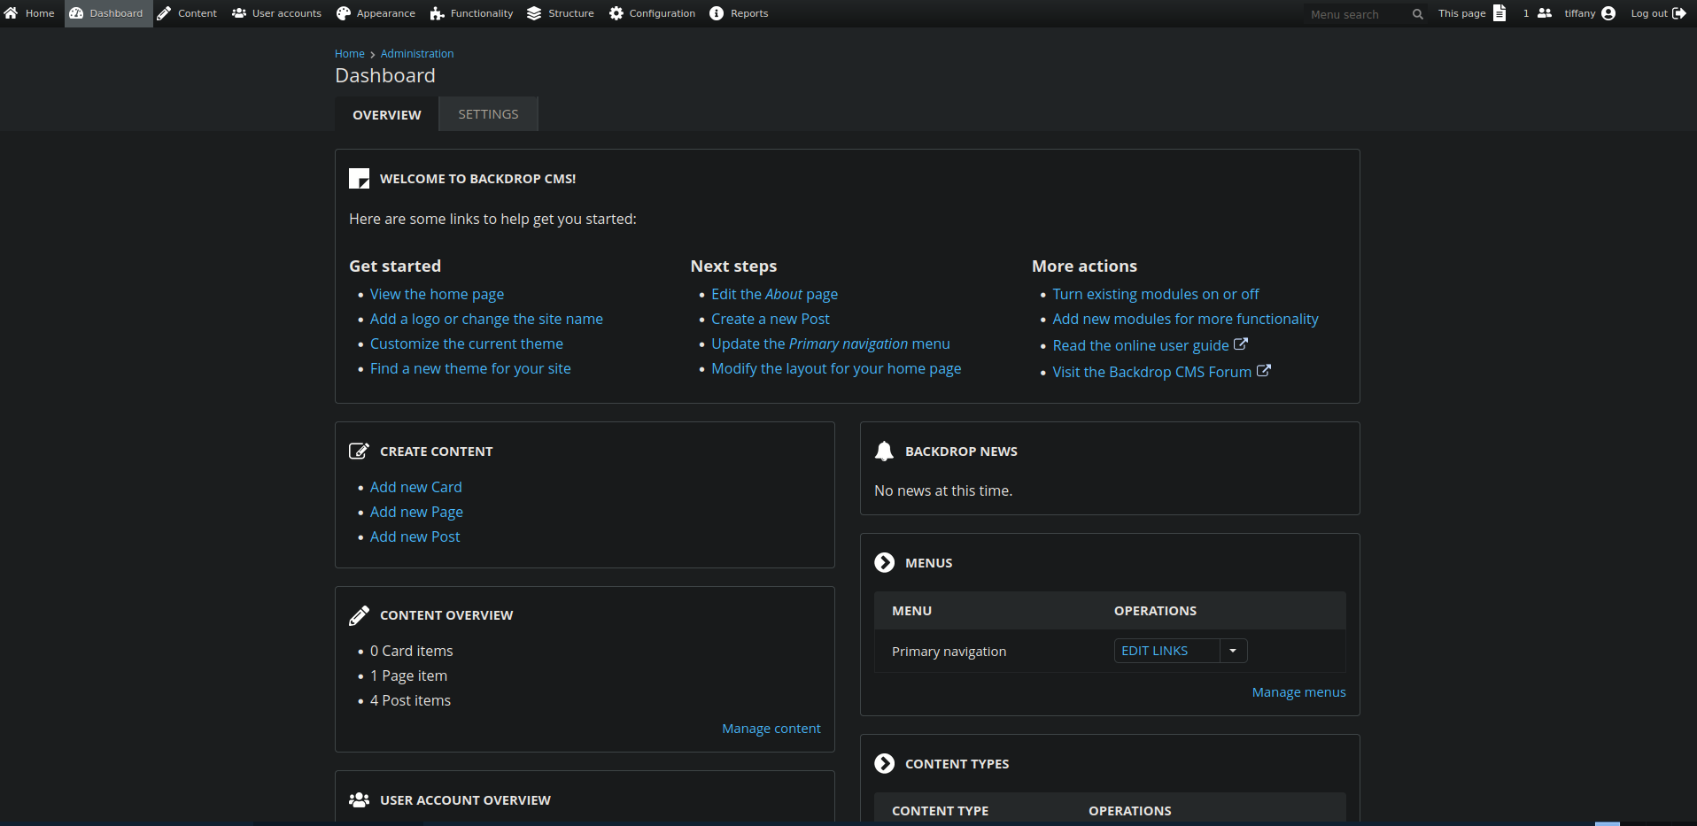
Task: Open the Functionality menu
Action: pos(472,13)
